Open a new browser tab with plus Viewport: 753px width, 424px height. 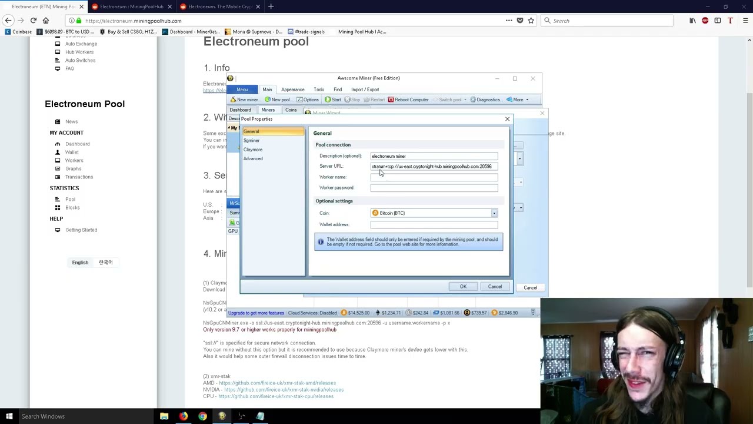(x=271, y=6)
